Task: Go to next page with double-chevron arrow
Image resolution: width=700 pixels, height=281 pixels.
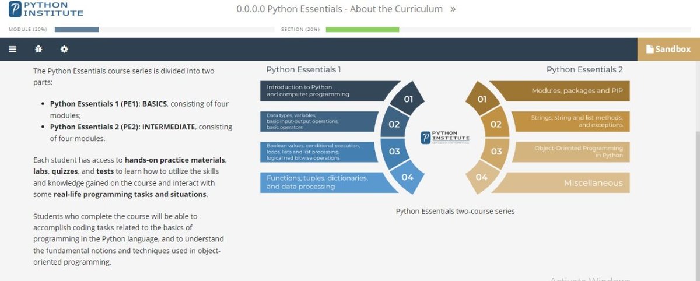Action: (453, 9)
